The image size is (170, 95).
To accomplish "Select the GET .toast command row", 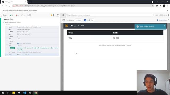I will point(32,46).
